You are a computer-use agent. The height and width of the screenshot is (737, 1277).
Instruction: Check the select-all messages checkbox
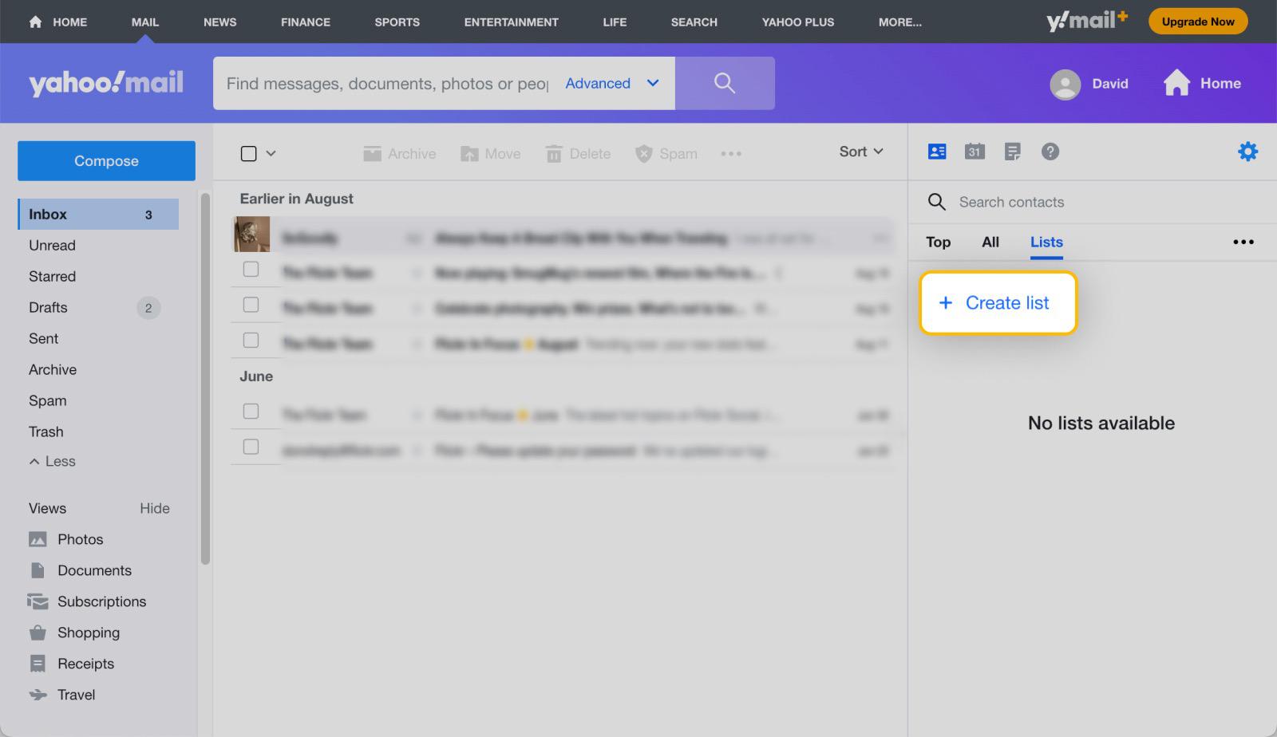click(248, 152)
